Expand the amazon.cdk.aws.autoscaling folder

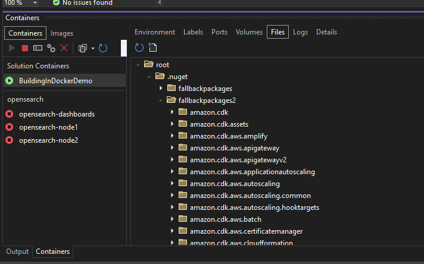pyautogui.click(x=172, y=183)
